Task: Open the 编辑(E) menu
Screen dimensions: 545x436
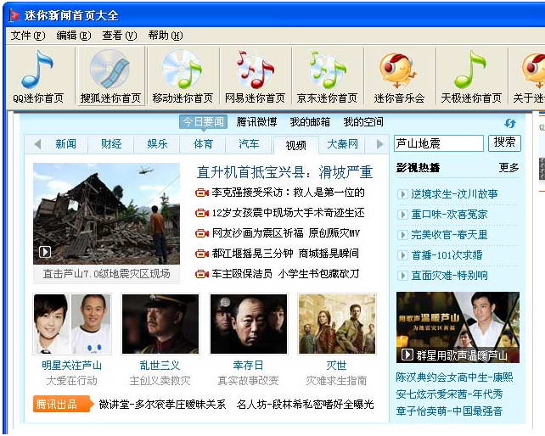Action: click(74, 36)
